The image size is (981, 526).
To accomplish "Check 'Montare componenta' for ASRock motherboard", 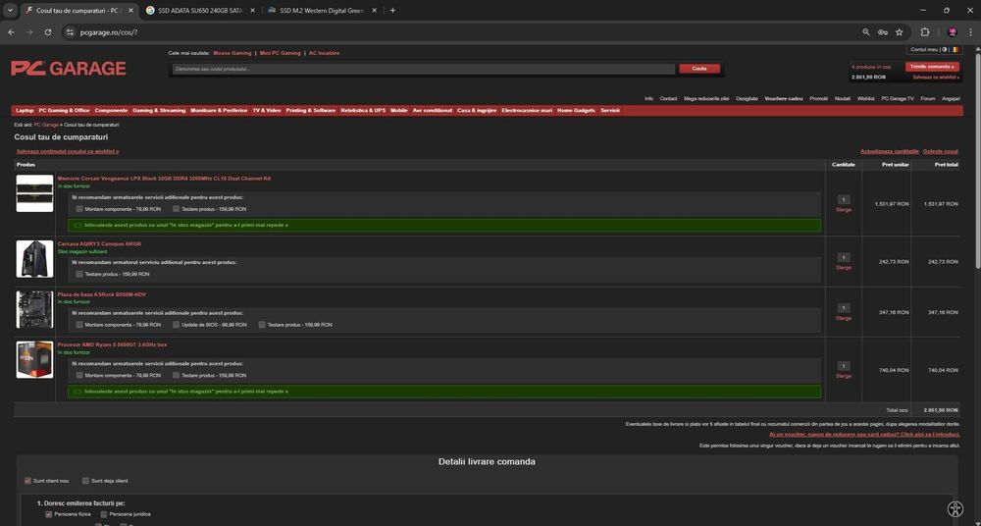I will point(79,325).
